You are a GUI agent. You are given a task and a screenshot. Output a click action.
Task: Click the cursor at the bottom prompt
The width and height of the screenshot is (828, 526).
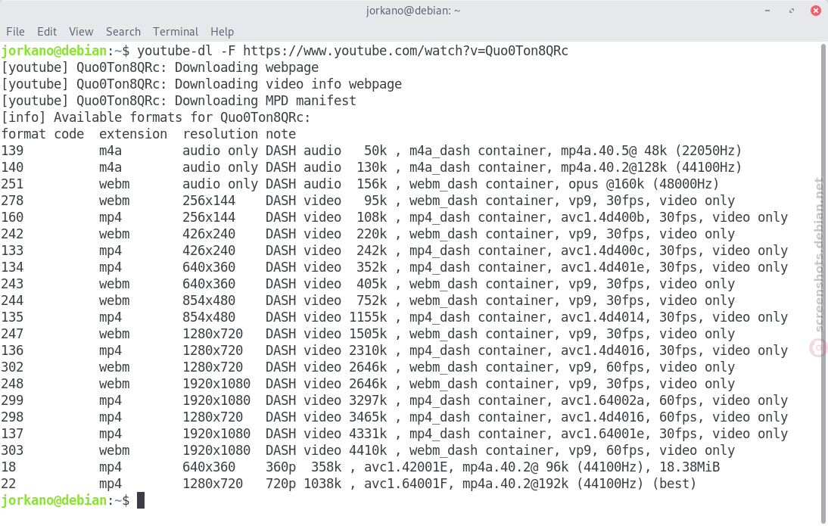pyautogui.click(x=141, y=500)
